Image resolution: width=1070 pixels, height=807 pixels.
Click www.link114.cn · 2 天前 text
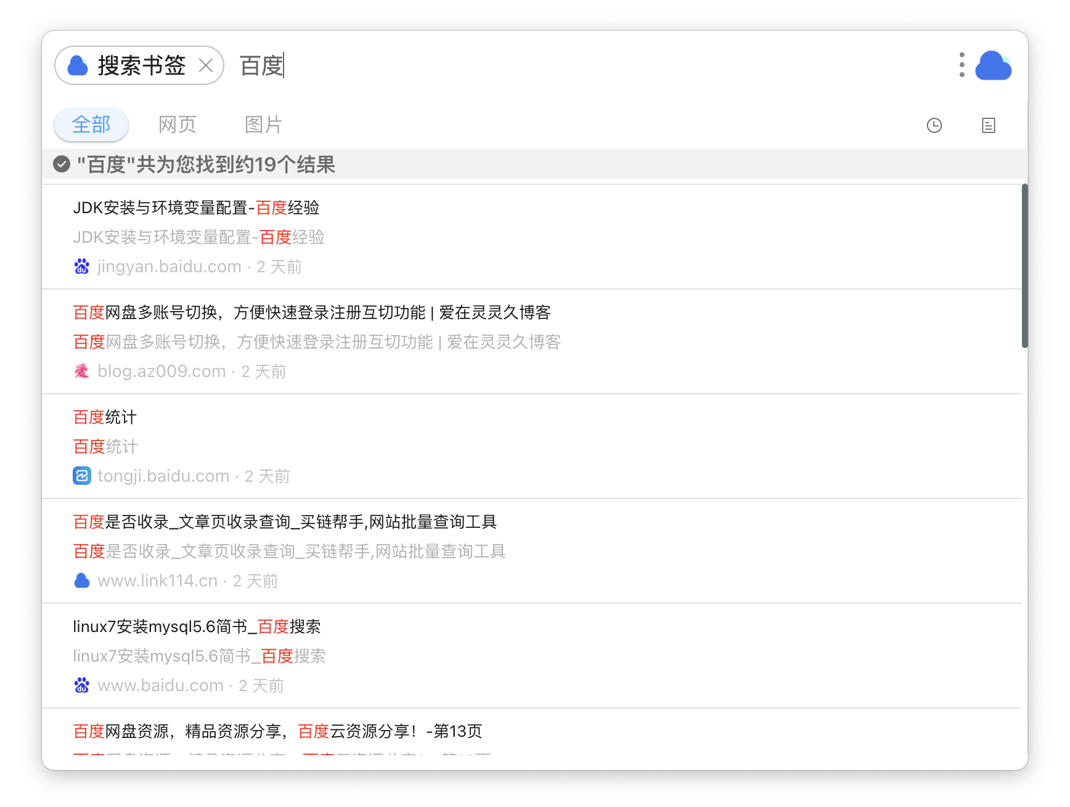click(x=188, y=581)
